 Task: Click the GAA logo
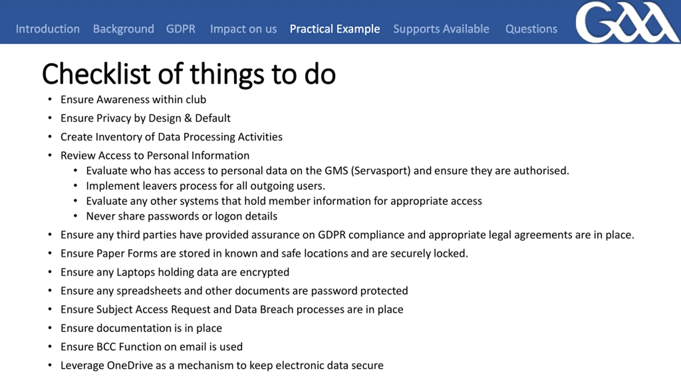coord(627,22)
